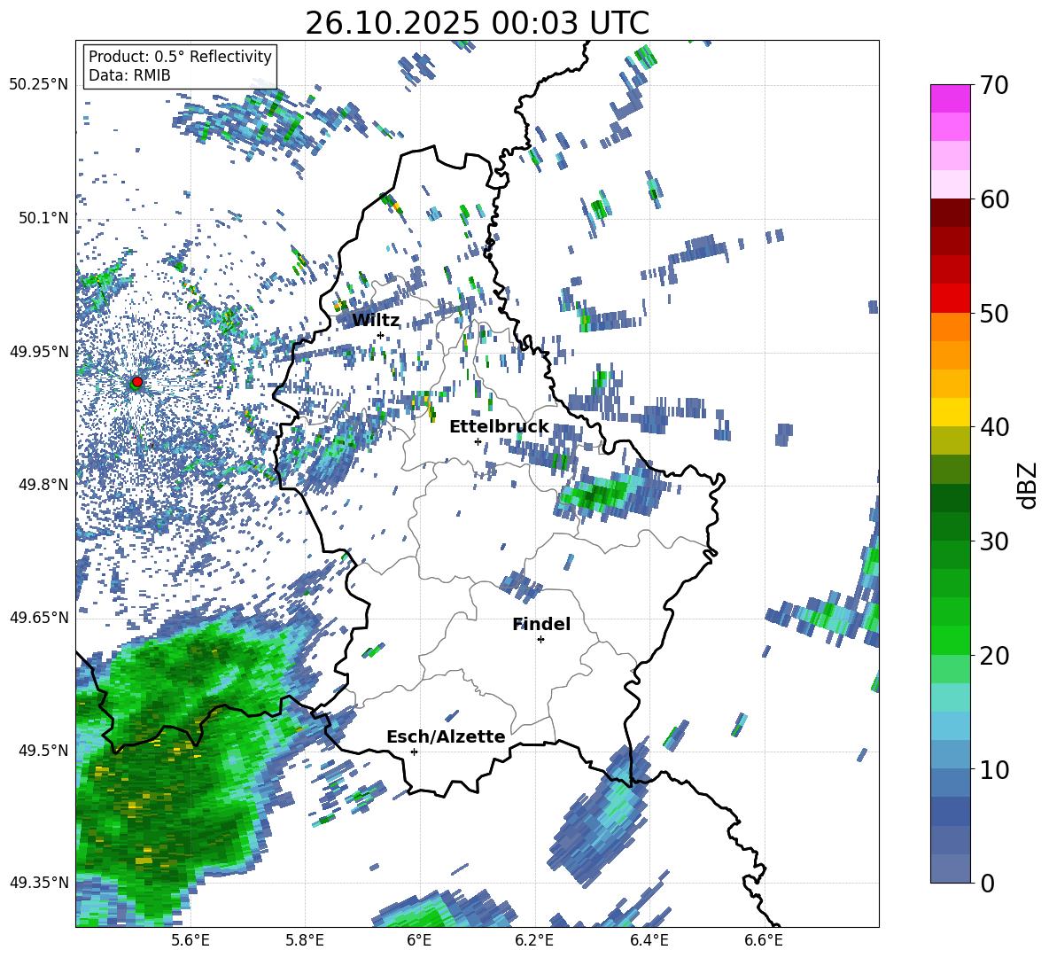Click the 50 dBZ colorbar tick label
Screen dimensions: 1049x958
point(995,313)
